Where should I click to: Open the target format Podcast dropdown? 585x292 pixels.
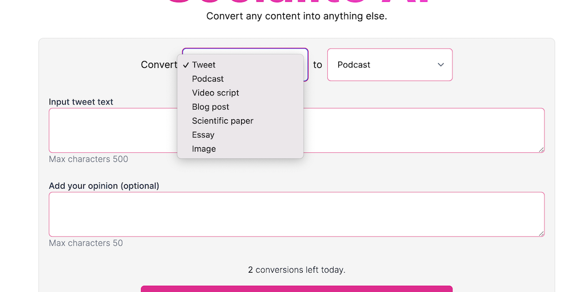pyautogui.click(x=383, y=65)
